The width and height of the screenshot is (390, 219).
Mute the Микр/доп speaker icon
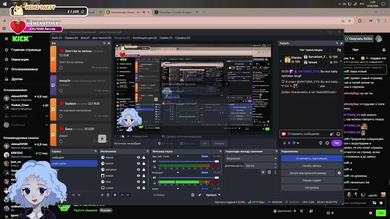[x=154, y=178]
